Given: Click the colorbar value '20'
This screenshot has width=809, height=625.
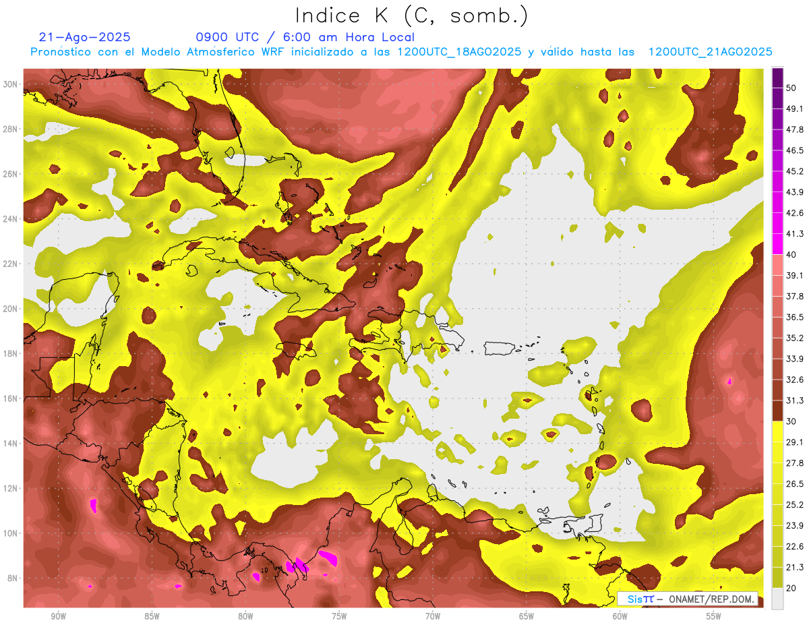Looking at the screenshot, I should (x=791, y=588).
